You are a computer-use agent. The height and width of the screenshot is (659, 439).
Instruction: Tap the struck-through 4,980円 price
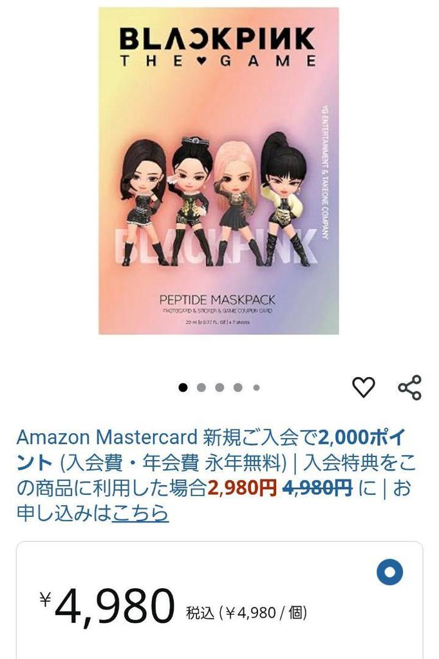click(x=317, y=488)
